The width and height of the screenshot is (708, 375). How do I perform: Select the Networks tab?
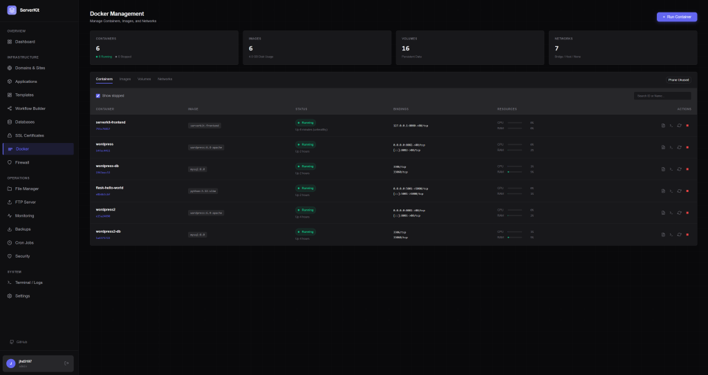165,79
